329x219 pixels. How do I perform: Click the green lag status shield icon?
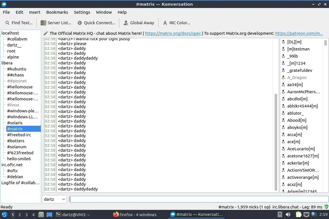click(x=326, y=207)
